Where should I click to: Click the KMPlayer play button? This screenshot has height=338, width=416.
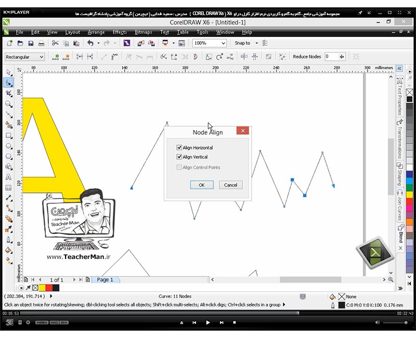pyautogui.click(x=208, y=322)
